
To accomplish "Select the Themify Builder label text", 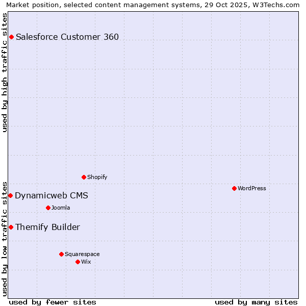I will coord(47,227).
